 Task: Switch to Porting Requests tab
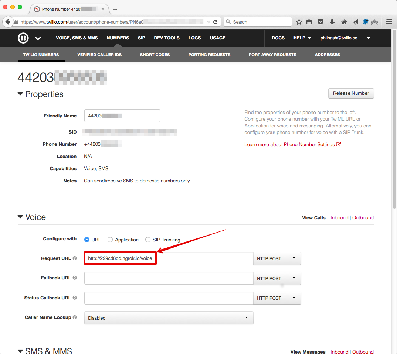click(209, 55)
